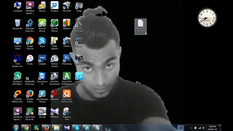Open the NetWorx desktop icon
This screenshot has height=131, width=233.
coord(67,24)
